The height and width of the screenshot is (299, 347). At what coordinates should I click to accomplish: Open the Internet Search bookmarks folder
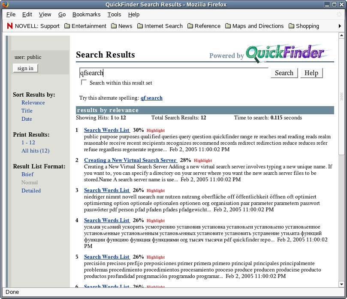(160, 26)
